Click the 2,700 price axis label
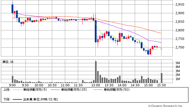189x107 pixels. coord(180,47)
